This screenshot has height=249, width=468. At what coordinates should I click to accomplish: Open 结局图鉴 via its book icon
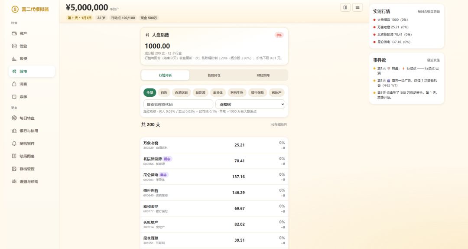pyautogui.click(x=14, y=156)
